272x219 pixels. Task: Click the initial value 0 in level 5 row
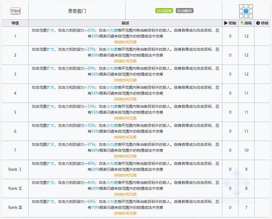pos(230,112)
